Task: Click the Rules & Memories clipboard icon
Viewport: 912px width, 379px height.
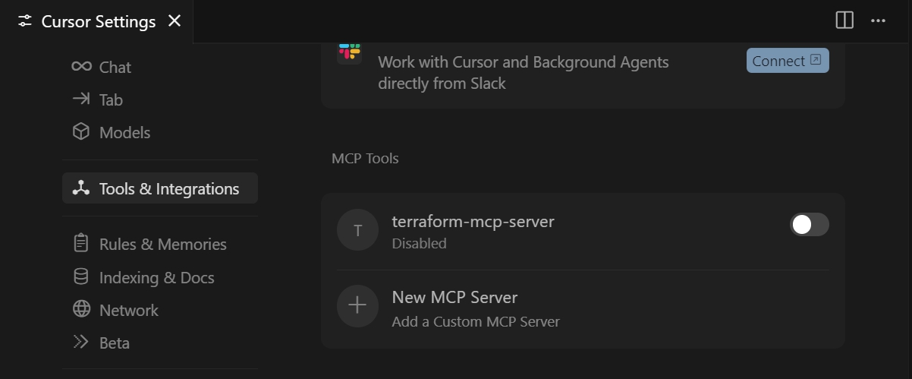Action: (x=81, y=244)
